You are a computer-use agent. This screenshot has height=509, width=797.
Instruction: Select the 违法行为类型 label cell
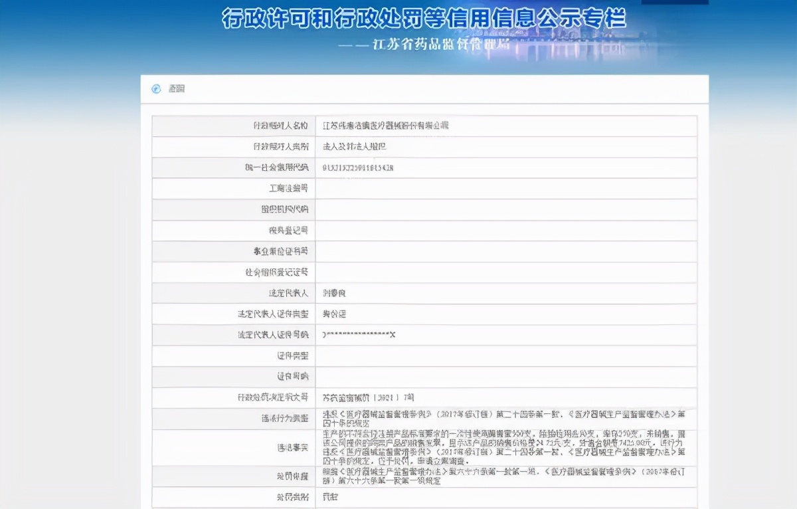[x=234, y=419]
